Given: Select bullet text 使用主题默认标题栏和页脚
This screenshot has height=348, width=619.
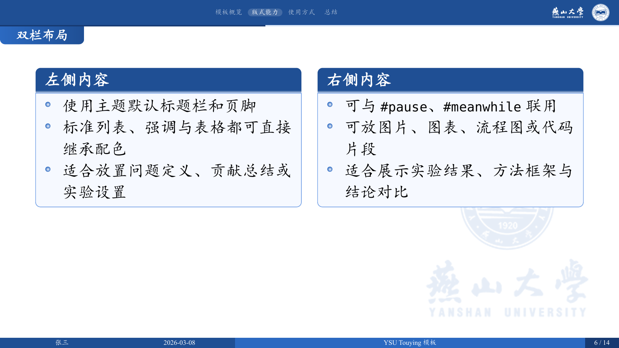Looking at the screenshot, I should point(160,106).
